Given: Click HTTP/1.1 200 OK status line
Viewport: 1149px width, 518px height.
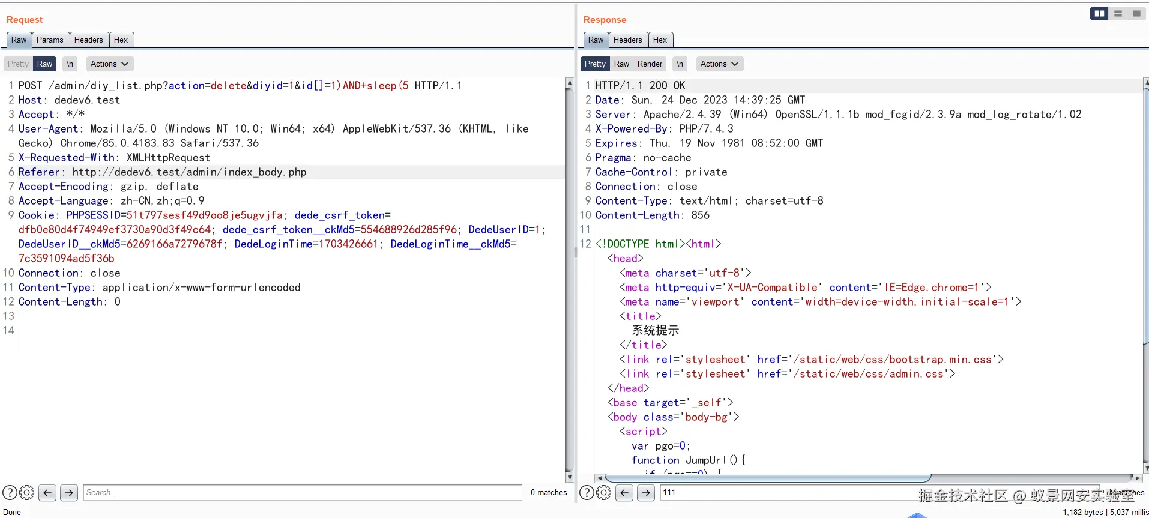Looking at the screenshot, I should 640,86.
